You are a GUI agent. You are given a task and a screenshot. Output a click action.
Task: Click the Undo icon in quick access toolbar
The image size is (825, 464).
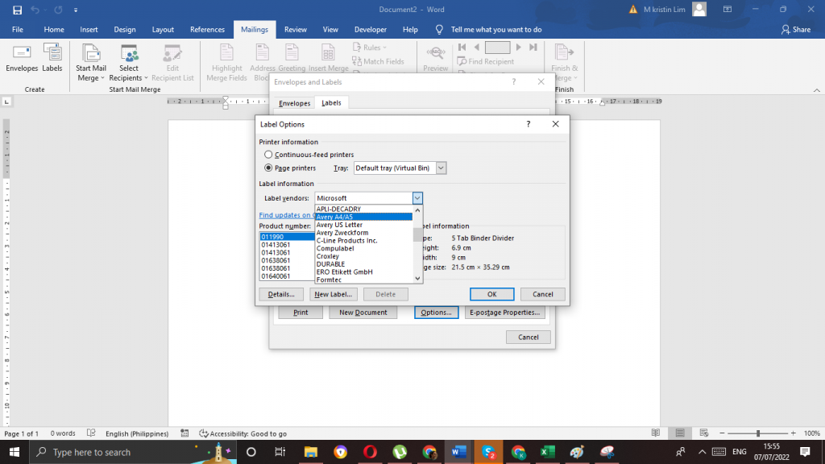[x=35, y=10]
